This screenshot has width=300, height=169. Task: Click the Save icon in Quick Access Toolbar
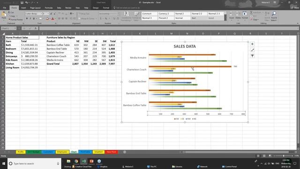[22, 2]
